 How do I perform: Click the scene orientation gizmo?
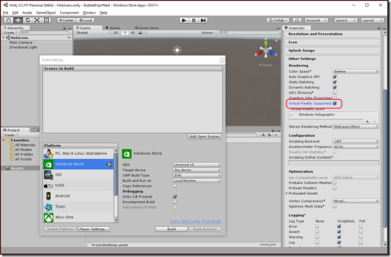click(x=266, y=50)
